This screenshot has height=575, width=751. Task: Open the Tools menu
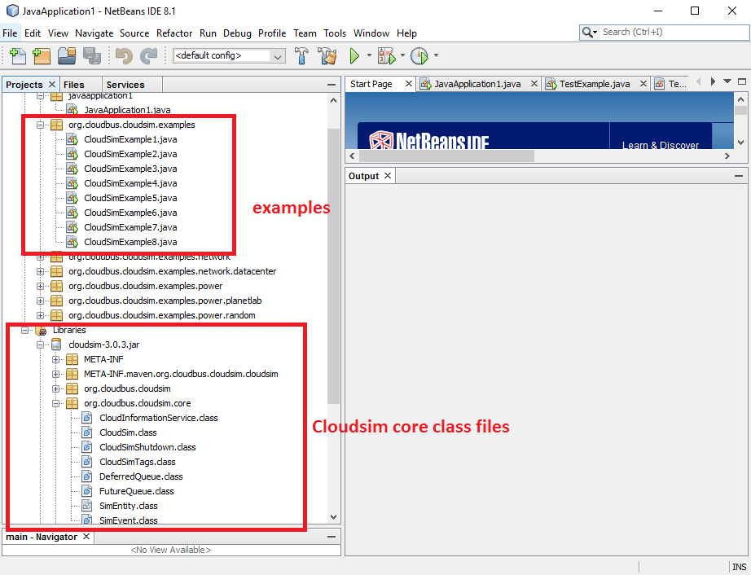point(335,33)
